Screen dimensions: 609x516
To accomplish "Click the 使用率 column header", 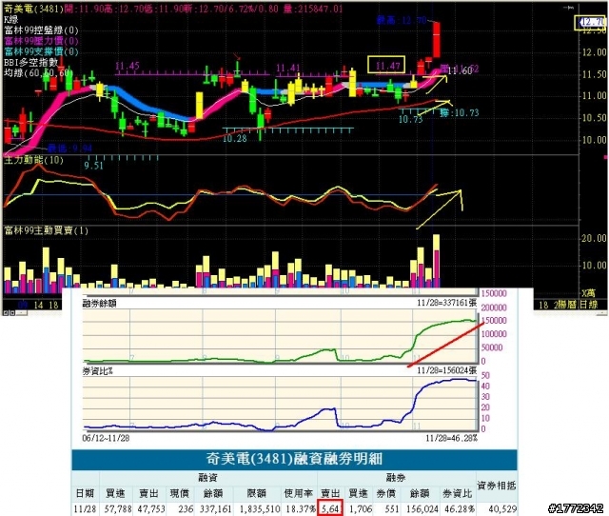I will (298, 493).
